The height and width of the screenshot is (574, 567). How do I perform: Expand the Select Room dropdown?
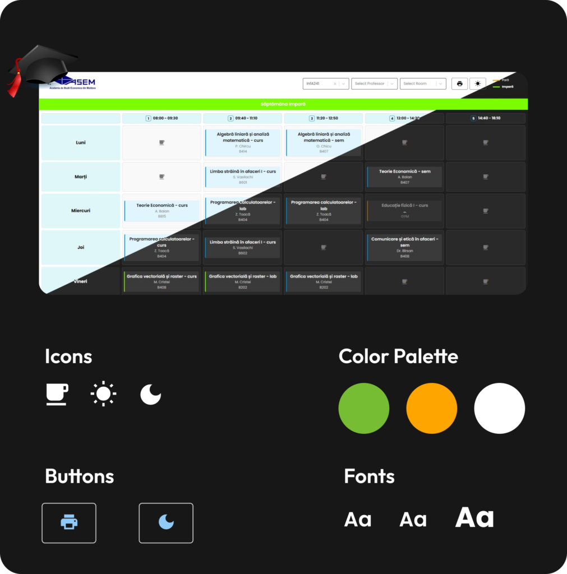(423, 84)
